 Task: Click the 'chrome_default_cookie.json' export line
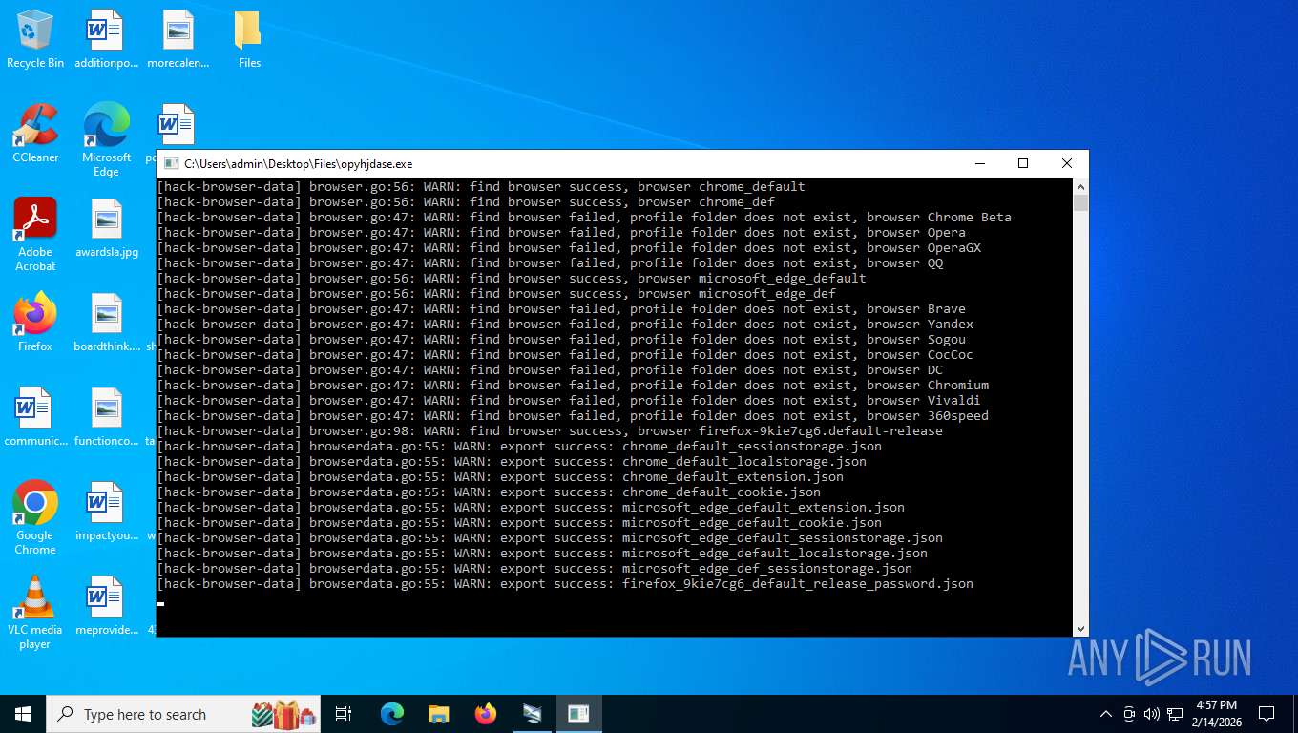pos(489,492)
